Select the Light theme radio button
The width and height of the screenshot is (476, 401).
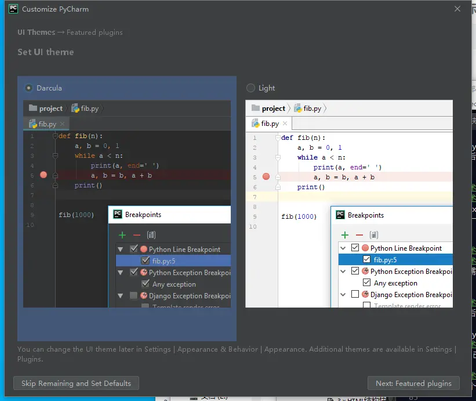pos(250,88)
